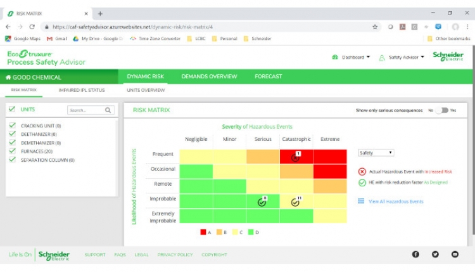Screen dimensions: 475x272
Task: Open the Google Maps bookmark
Action: pyautogui.click(x=23, y=39)
